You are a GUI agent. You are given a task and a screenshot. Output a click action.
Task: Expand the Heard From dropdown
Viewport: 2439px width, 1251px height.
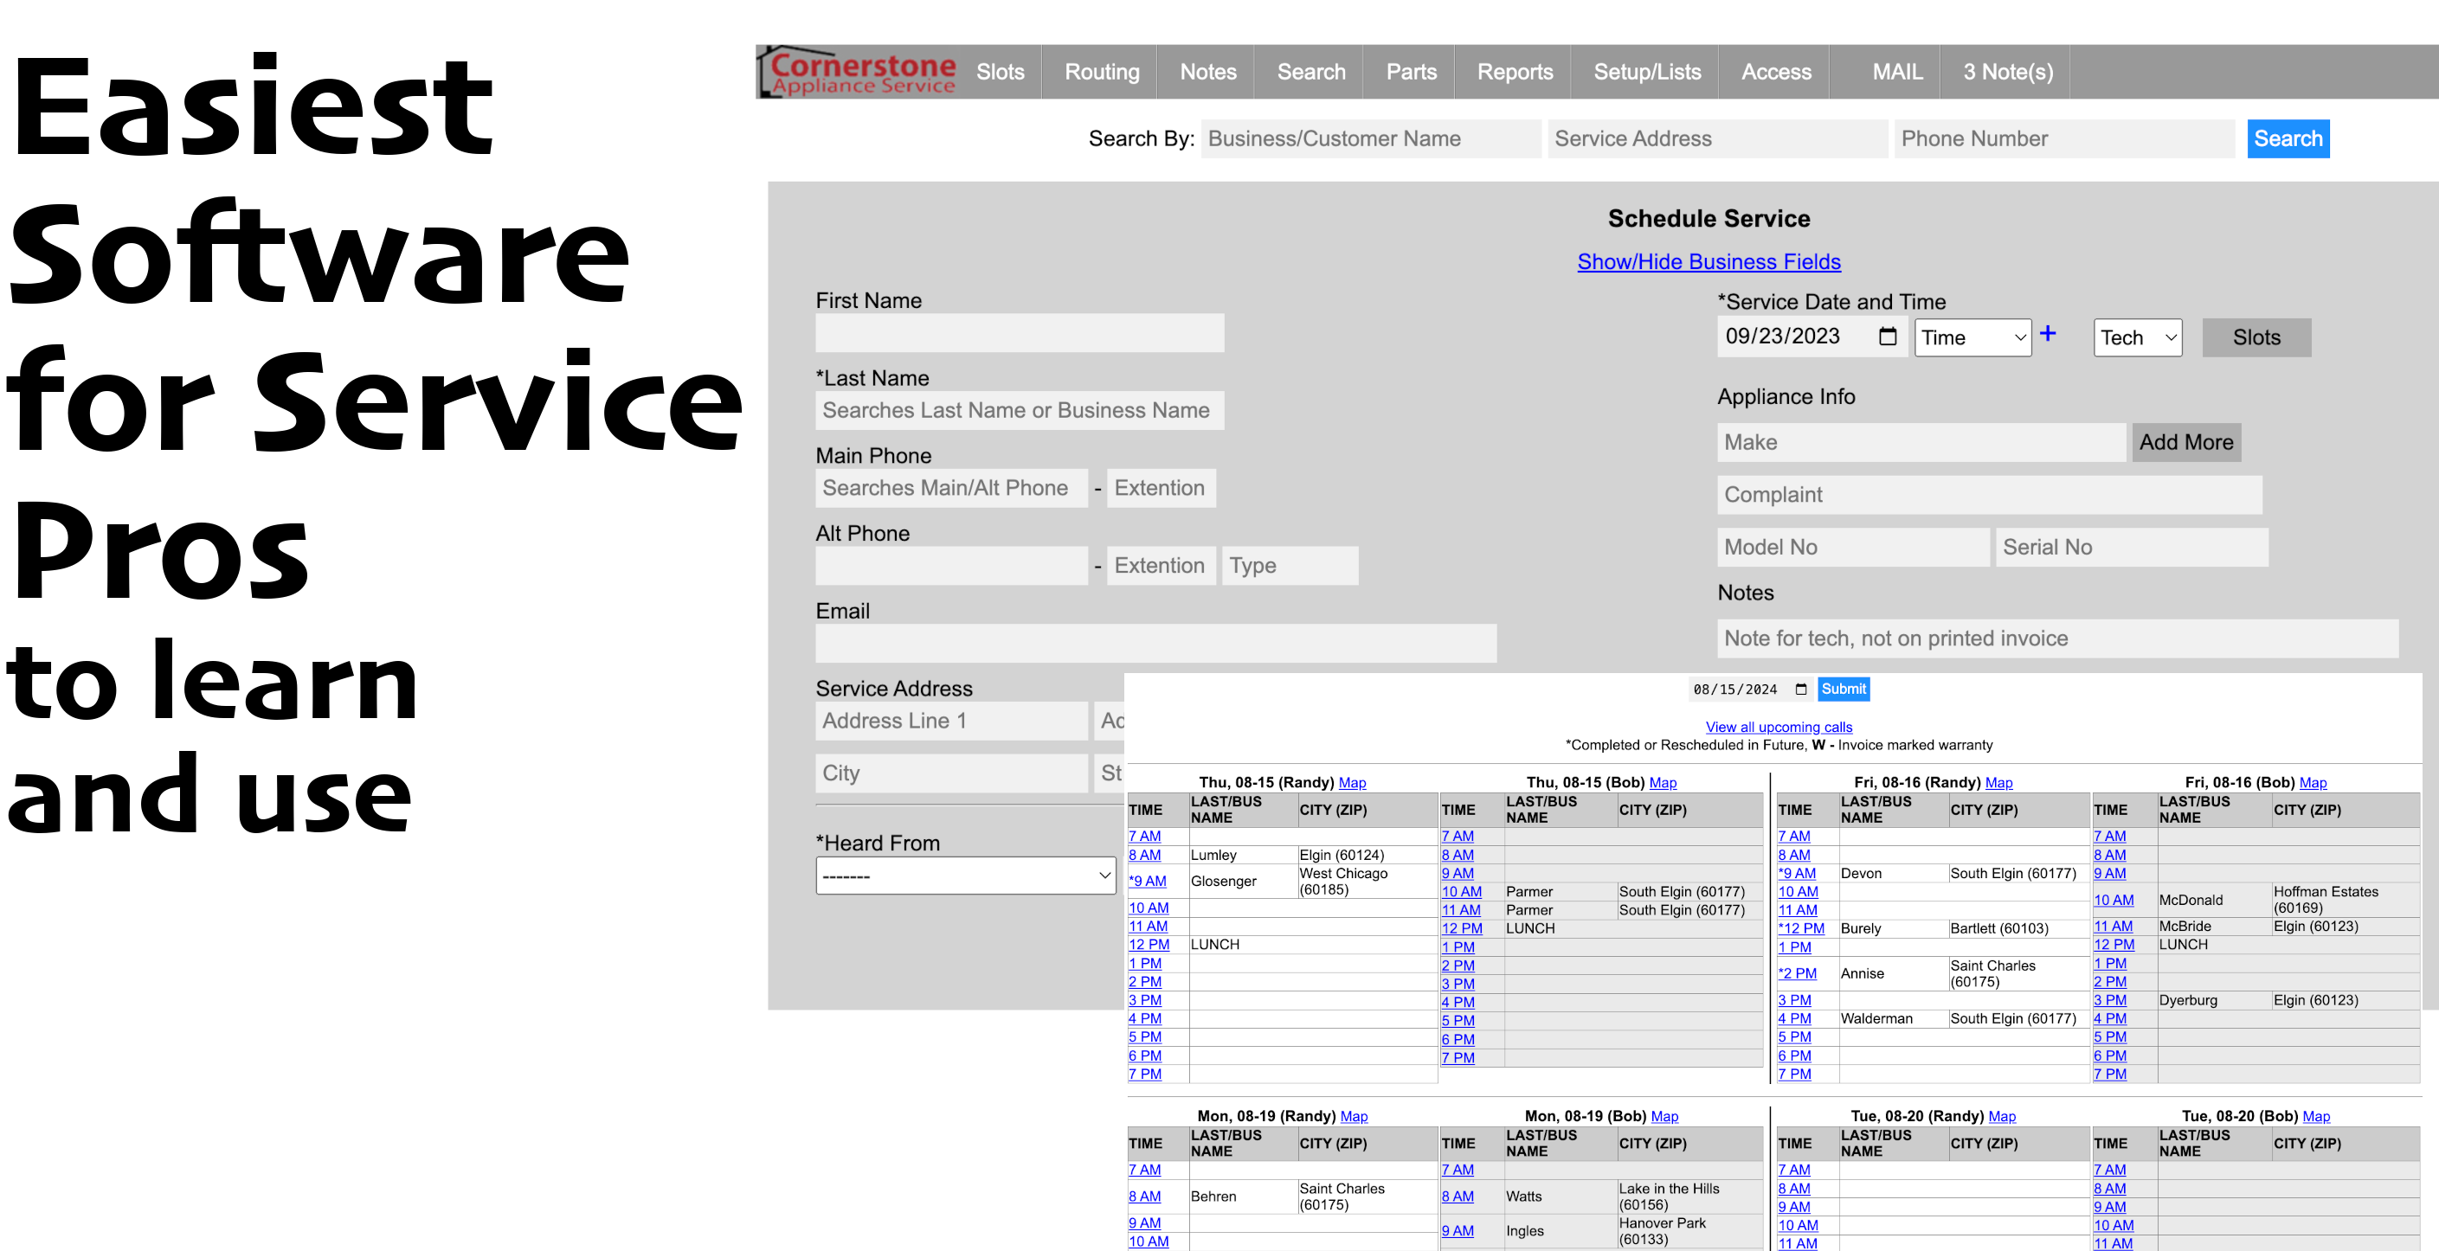click(965, 876)
